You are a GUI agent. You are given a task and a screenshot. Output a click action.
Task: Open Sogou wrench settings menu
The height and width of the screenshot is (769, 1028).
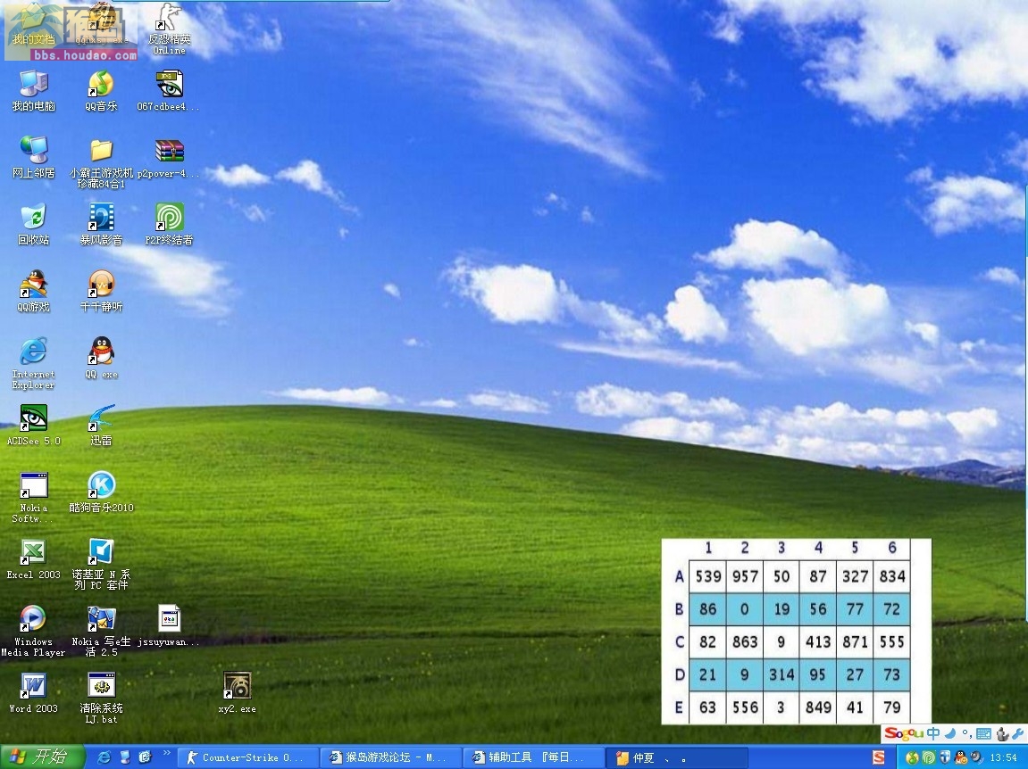point(1017,733)
